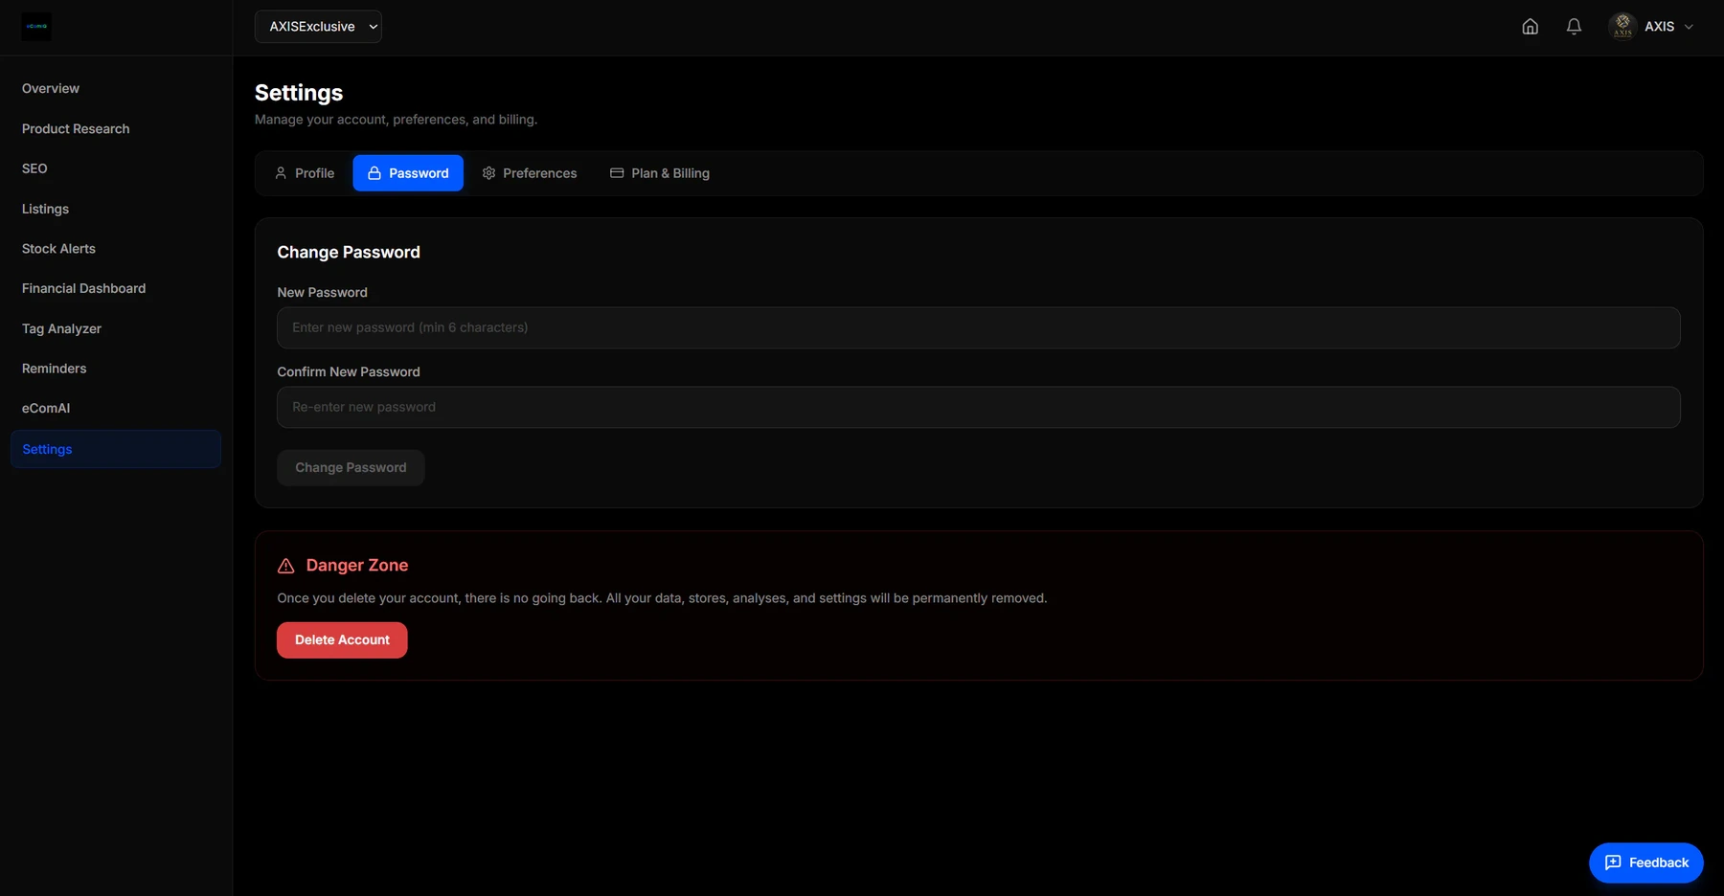The image size is (1724, 896).
Task: Open notifications bell
Action: pos(1574,27)
